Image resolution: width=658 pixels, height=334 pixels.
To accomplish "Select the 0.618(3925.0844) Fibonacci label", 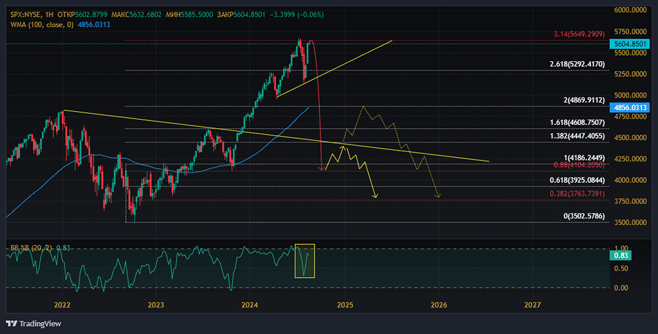I will coord(578,180).
